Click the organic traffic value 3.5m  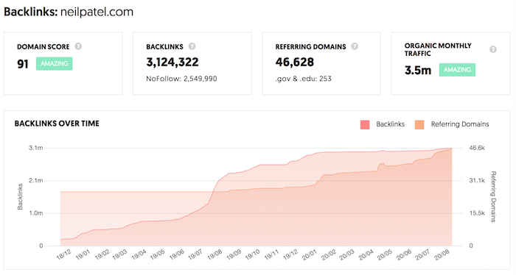pyautogui.click(x=418, y=71)
